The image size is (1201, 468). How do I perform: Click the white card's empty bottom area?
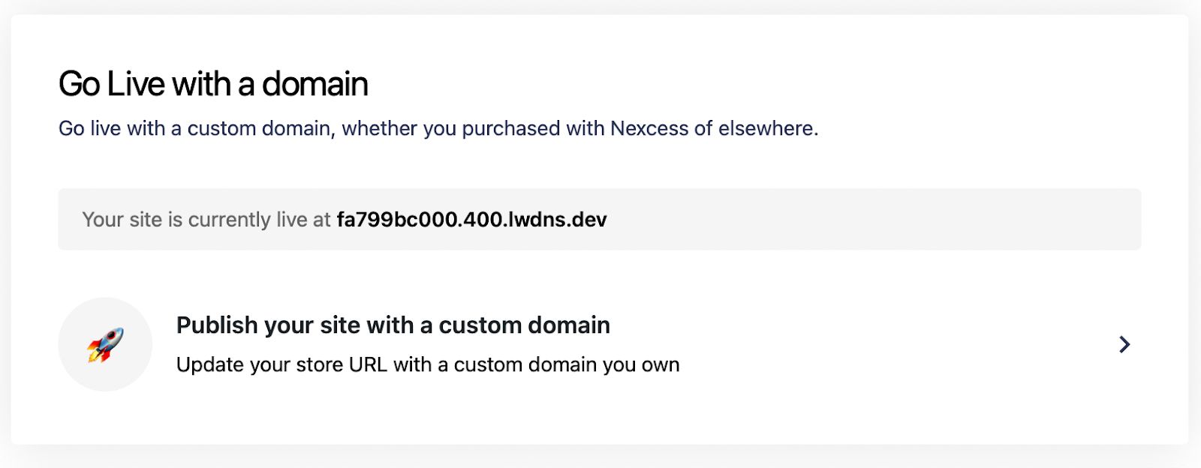(x=600, y=421)
